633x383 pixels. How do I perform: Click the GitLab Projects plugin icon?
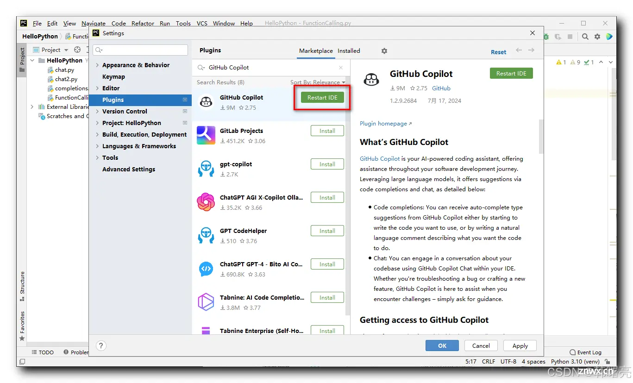pos(206,135)
